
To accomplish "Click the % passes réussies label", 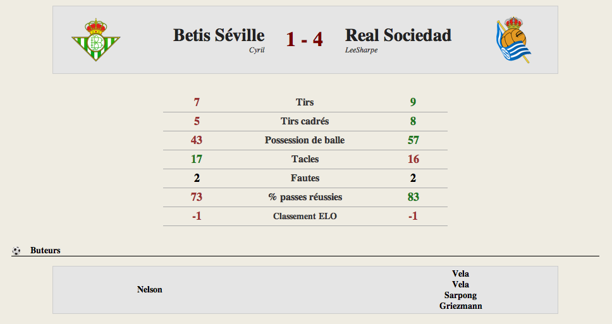I will 305,197.
